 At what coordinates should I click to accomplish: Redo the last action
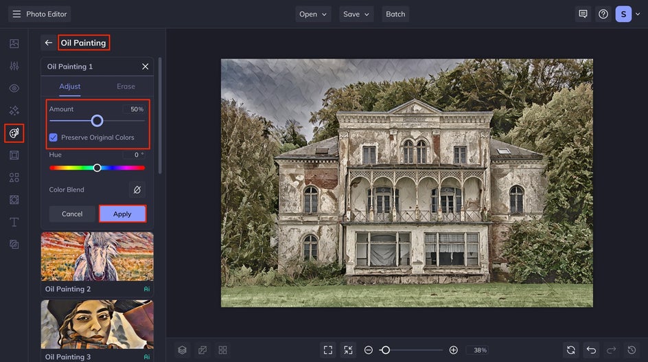tap(611, 350)
